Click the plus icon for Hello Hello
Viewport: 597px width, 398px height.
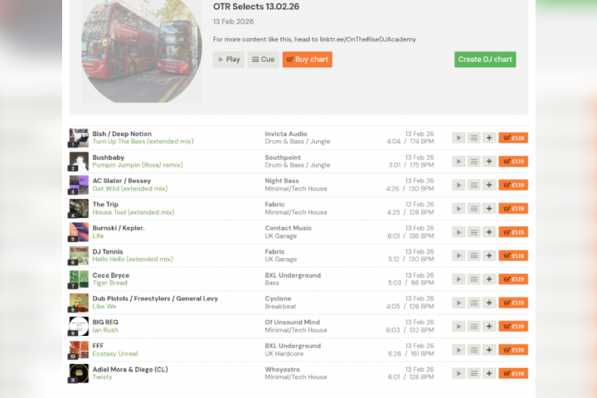click(x=489, y=255)
